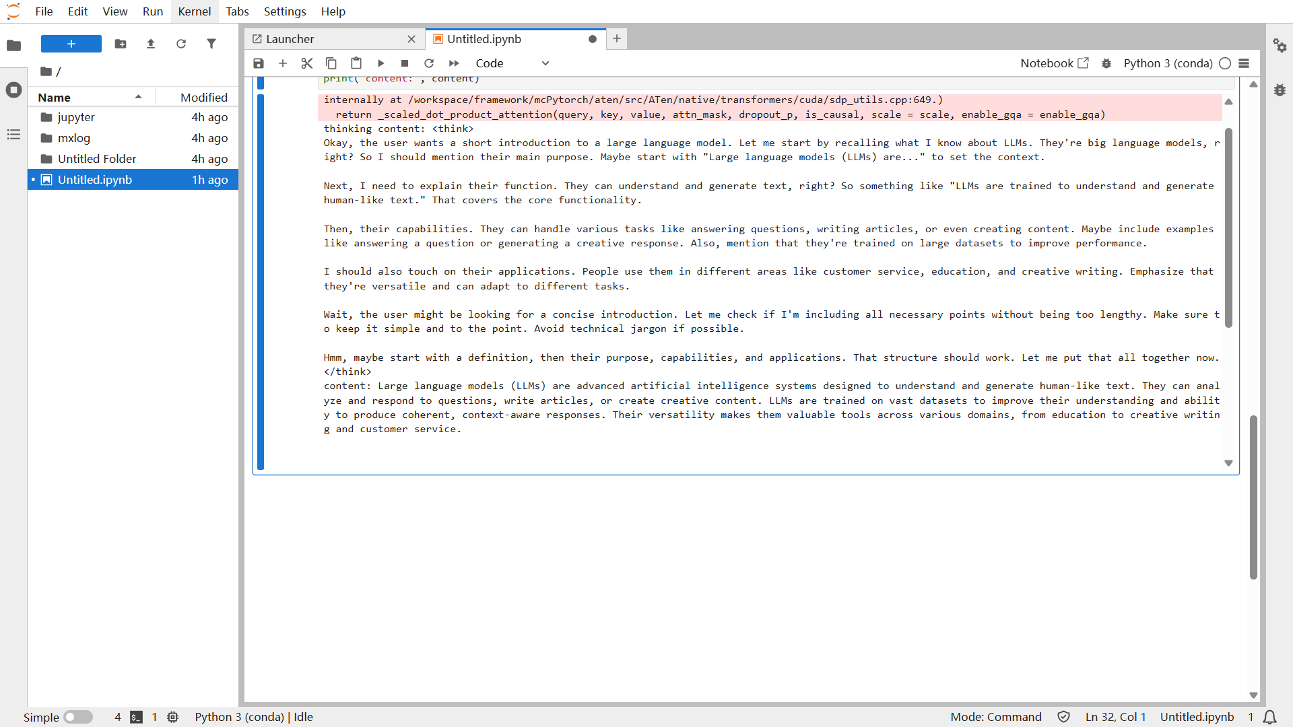Switch kernel via Python 3 (conda) button
Viewport: 1293px width, 727px height.
[x=1168, y=63]
